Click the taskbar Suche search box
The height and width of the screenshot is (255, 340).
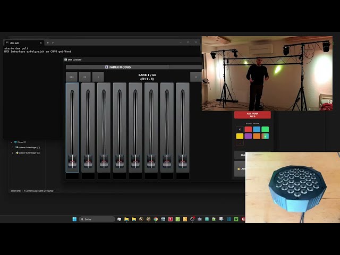click(x=97, y=219)
